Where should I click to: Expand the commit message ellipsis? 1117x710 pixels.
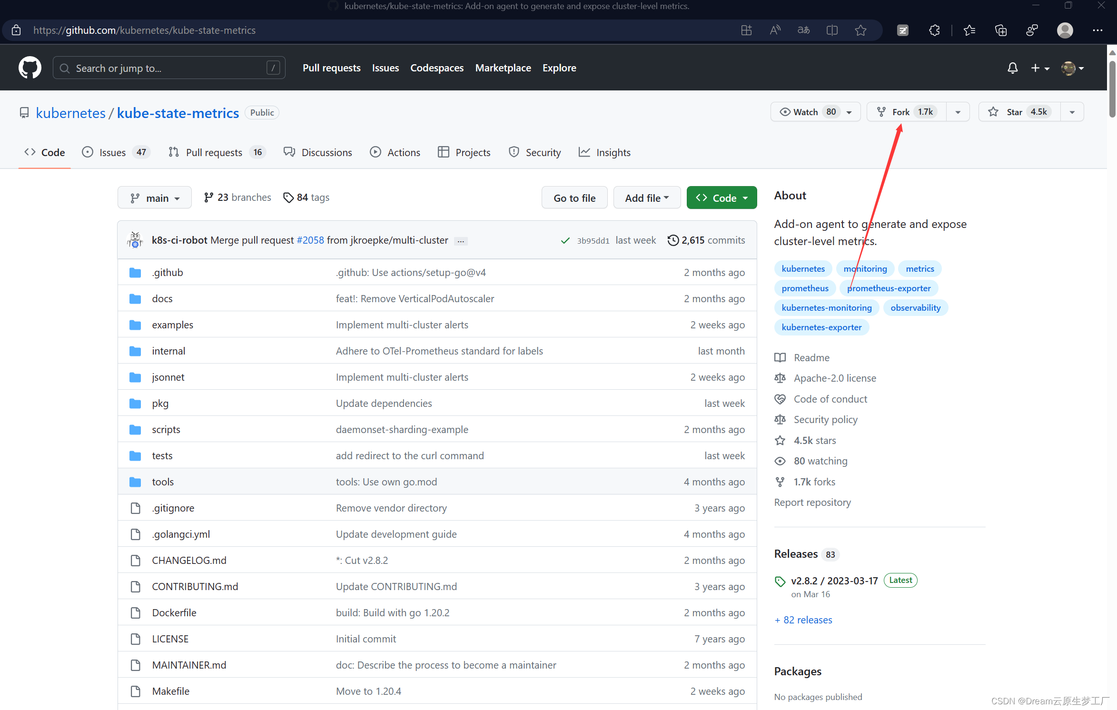point(461,241)
